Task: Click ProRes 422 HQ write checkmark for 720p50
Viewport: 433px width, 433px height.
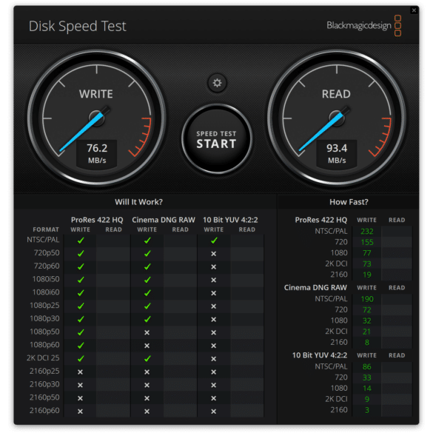Action: point(81,253)
